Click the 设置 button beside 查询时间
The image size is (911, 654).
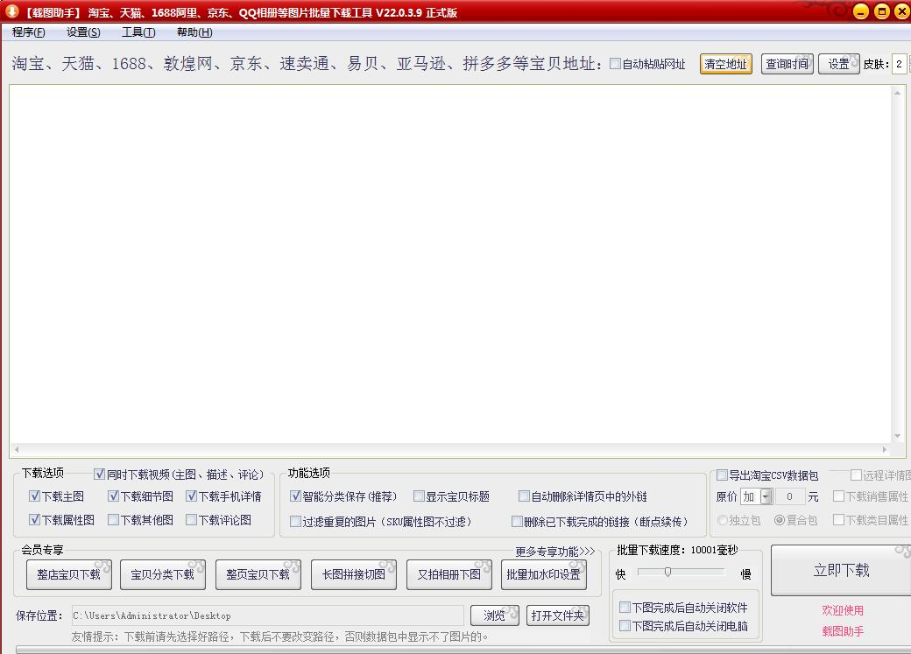[838, 64]
